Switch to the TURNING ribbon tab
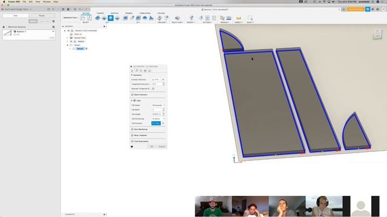Screen dimensions: 387x217 (100, 13)
